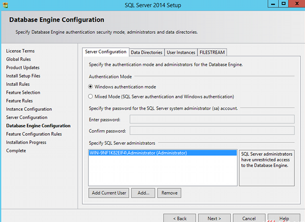Focus the Confirm password field
Image resolution: width=305 pixels, height=222 pixels.
212,131
